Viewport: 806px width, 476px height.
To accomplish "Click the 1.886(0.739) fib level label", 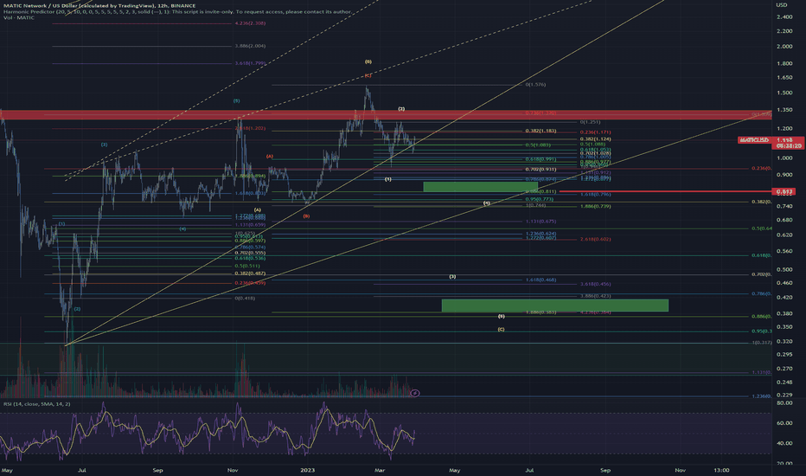I will 595,206.
